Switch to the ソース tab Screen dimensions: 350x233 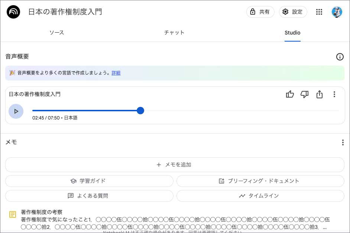click(x=57, y=33)
